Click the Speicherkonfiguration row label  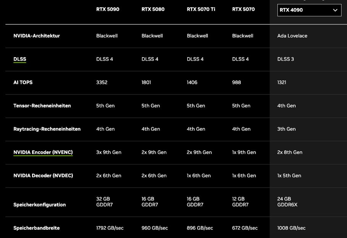[x=40, y=204]
